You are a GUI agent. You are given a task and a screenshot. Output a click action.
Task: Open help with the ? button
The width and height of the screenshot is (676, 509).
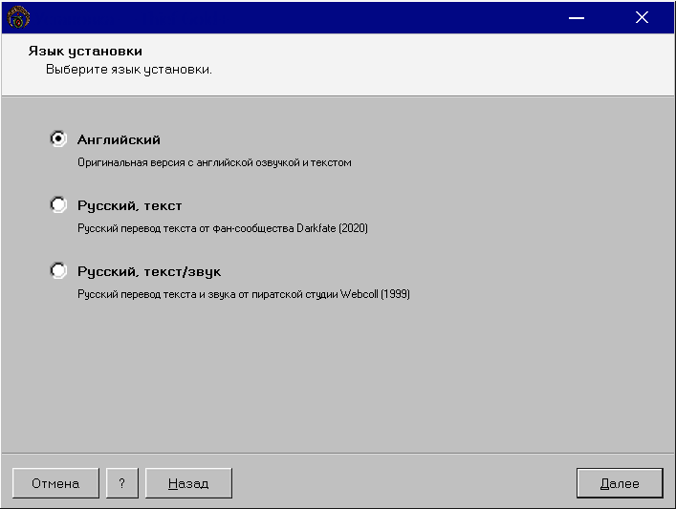[122, 483]
